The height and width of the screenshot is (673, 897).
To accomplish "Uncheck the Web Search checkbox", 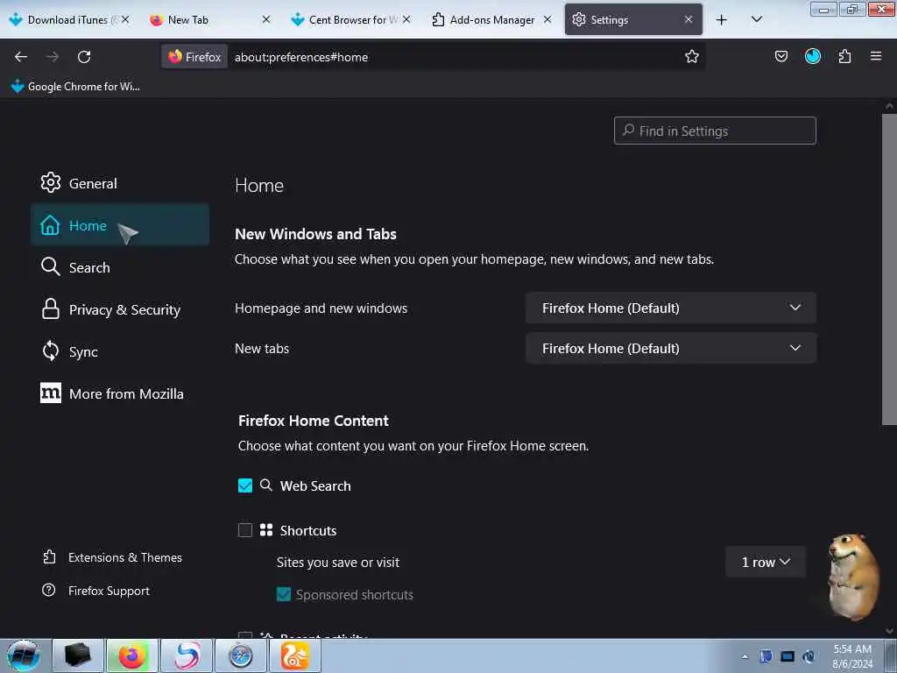I will pos(245,485).
